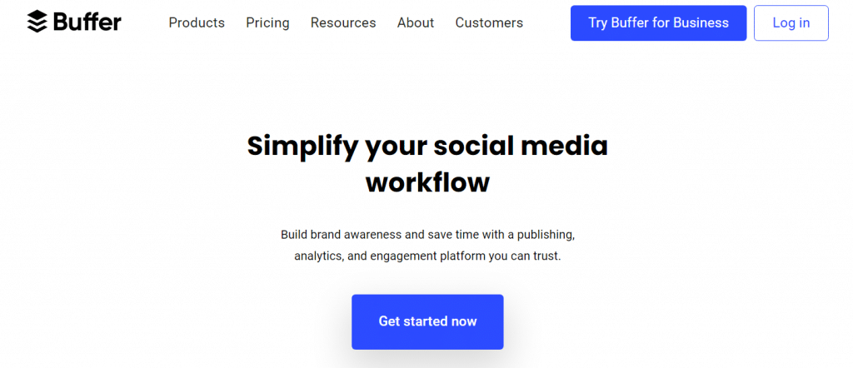Click the phrase "save time" in description
853x368 pixels.
[x=454, y=235]
